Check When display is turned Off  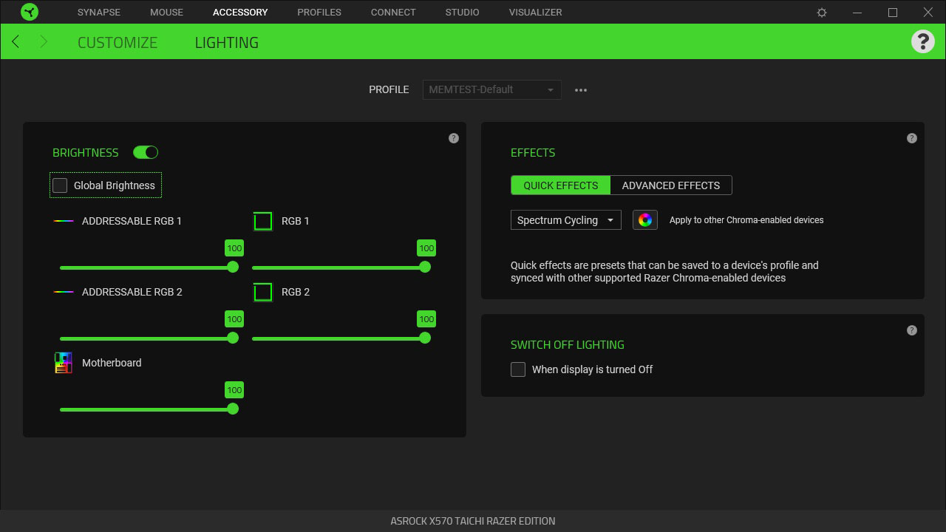coord(518,369)
